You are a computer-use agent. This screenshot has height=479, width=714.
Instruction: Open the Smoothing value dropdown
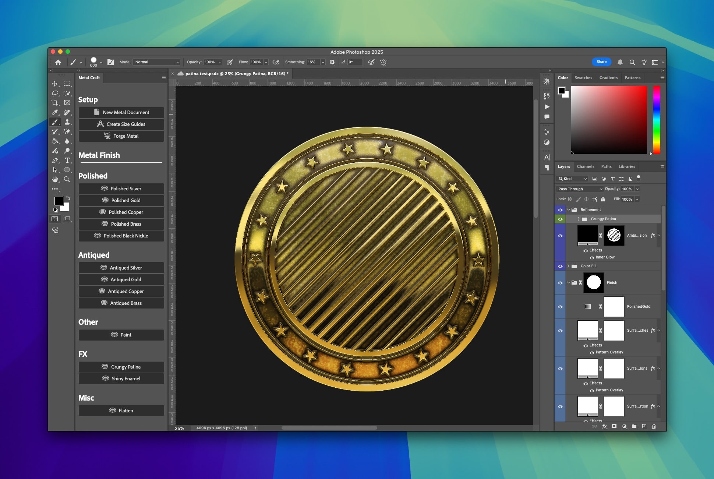click(x=323, y=62)
